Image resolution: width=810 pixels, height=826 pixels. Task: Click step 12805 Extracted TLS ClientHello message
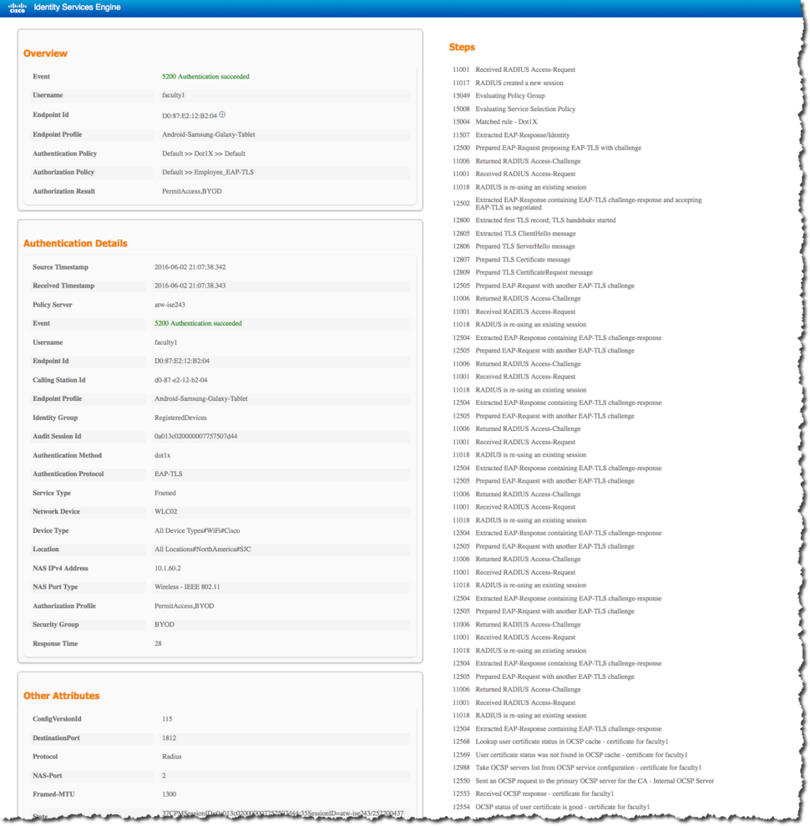tap(514, 233)
